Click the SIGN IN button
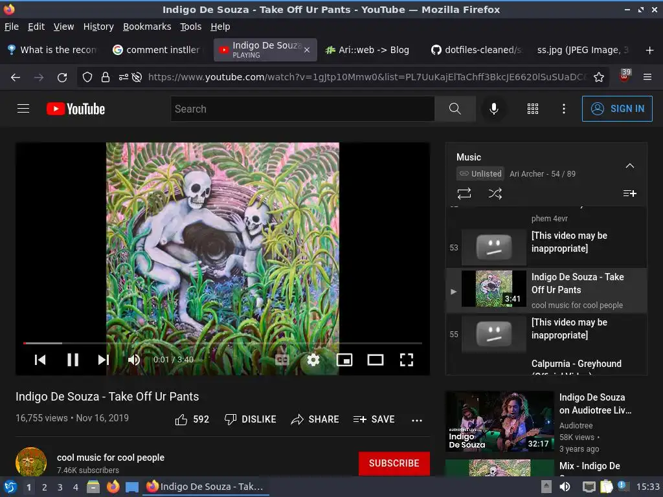Viewport: 663px width, 497px height. 617,109
